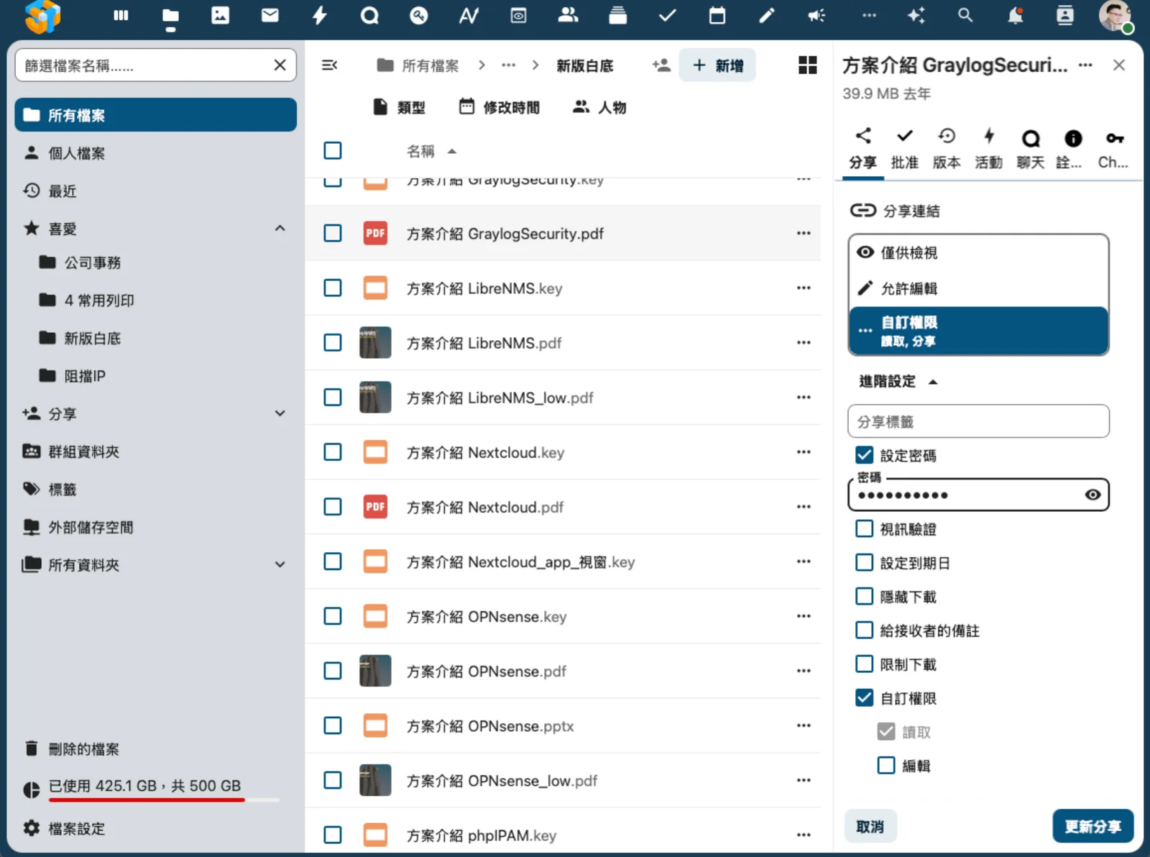Viewport: 1150px width, 857px height.
Task: Open the 修改時間 filter dropdown
Action: pyautogui.click(x=500, y=107)
